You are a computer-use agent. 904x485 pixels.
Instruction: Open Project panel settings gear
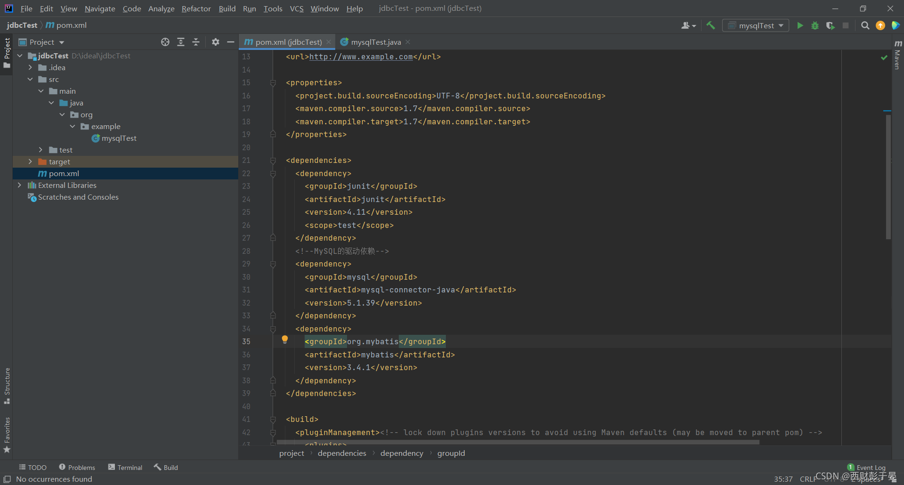click(216, 42)
